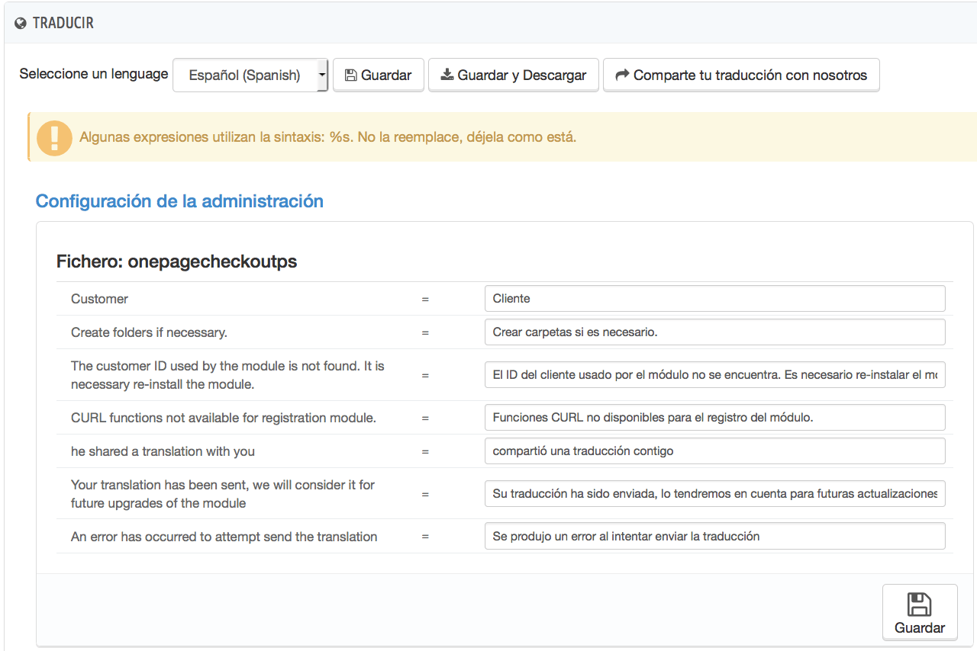
Task: Click the TRADUCIR panel title
Action: click(x=63, y=23)
